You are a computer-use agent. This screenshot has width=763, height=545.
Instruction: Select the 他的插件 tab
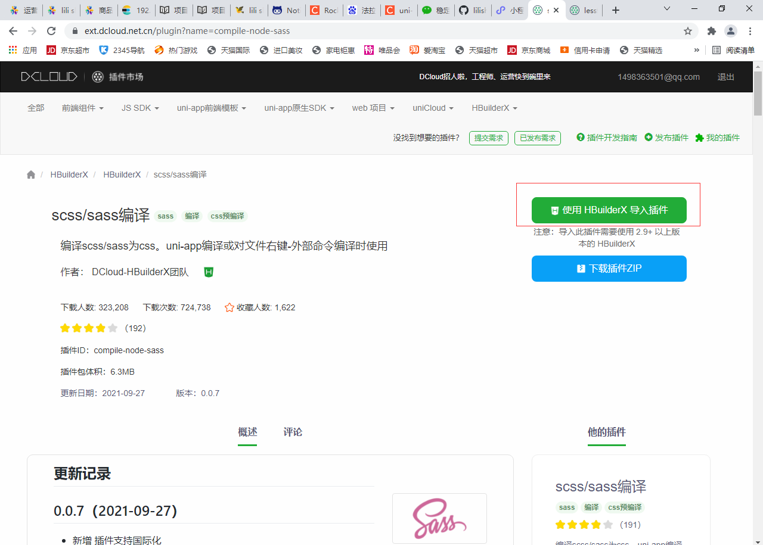[607, 432]
